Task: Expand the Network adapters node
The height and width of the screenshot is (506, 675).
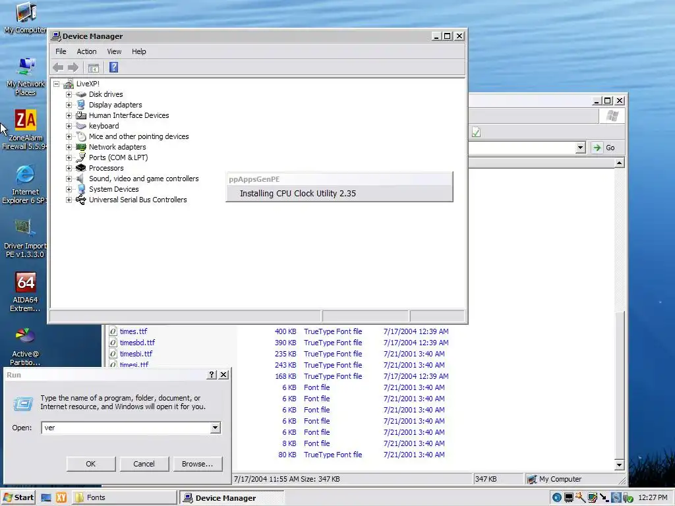Action: click(x=69, y=147)
